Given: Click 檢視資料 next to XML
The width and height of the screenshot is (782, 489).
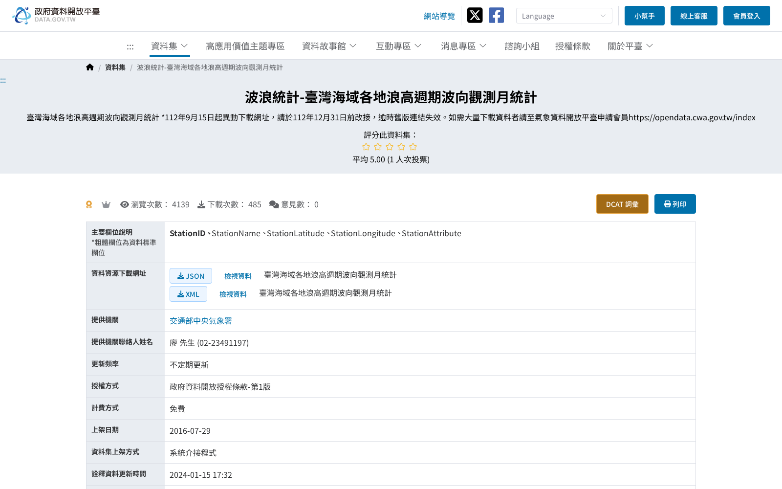Looking at the screenshot, I should point(233,294).
